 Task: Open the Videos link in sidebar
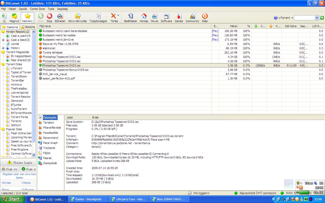[26, 183]
